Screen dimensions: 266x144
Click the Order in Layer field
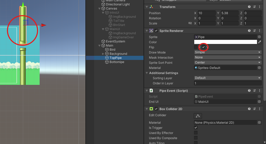click(x=228, y=83)
